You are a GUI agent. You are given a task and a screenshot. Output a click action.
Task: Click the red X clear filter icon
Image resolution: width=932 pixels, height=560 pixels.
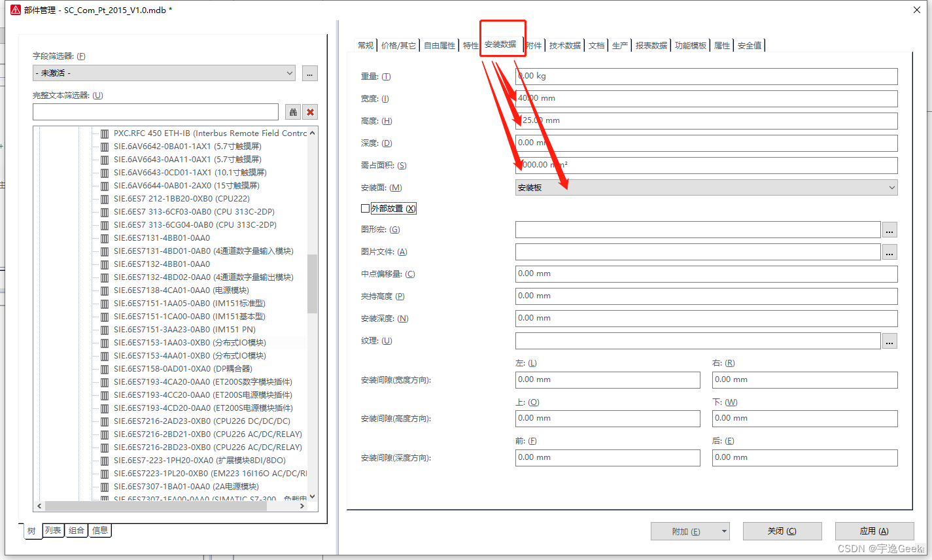tap(311, 112)
